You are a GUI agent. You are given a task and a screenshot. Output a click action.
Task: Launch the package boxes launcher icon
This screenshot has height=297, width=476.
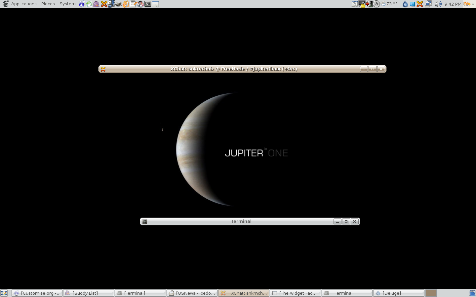coord(140,4)
